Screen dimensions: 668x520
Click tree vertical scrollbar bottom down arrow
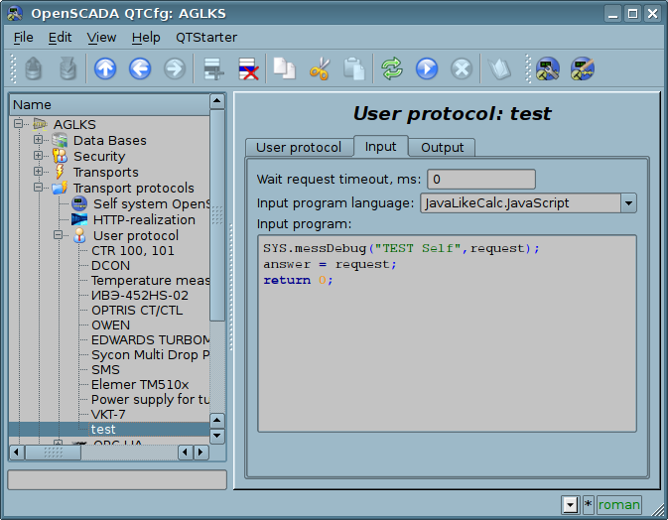[x=216, y=436]
